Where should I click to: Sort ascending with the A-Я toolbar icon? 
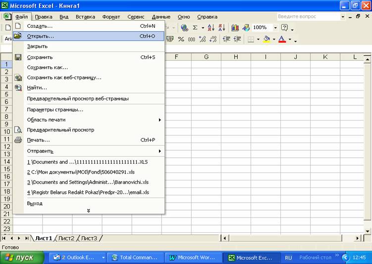click(x=211, y=28)
